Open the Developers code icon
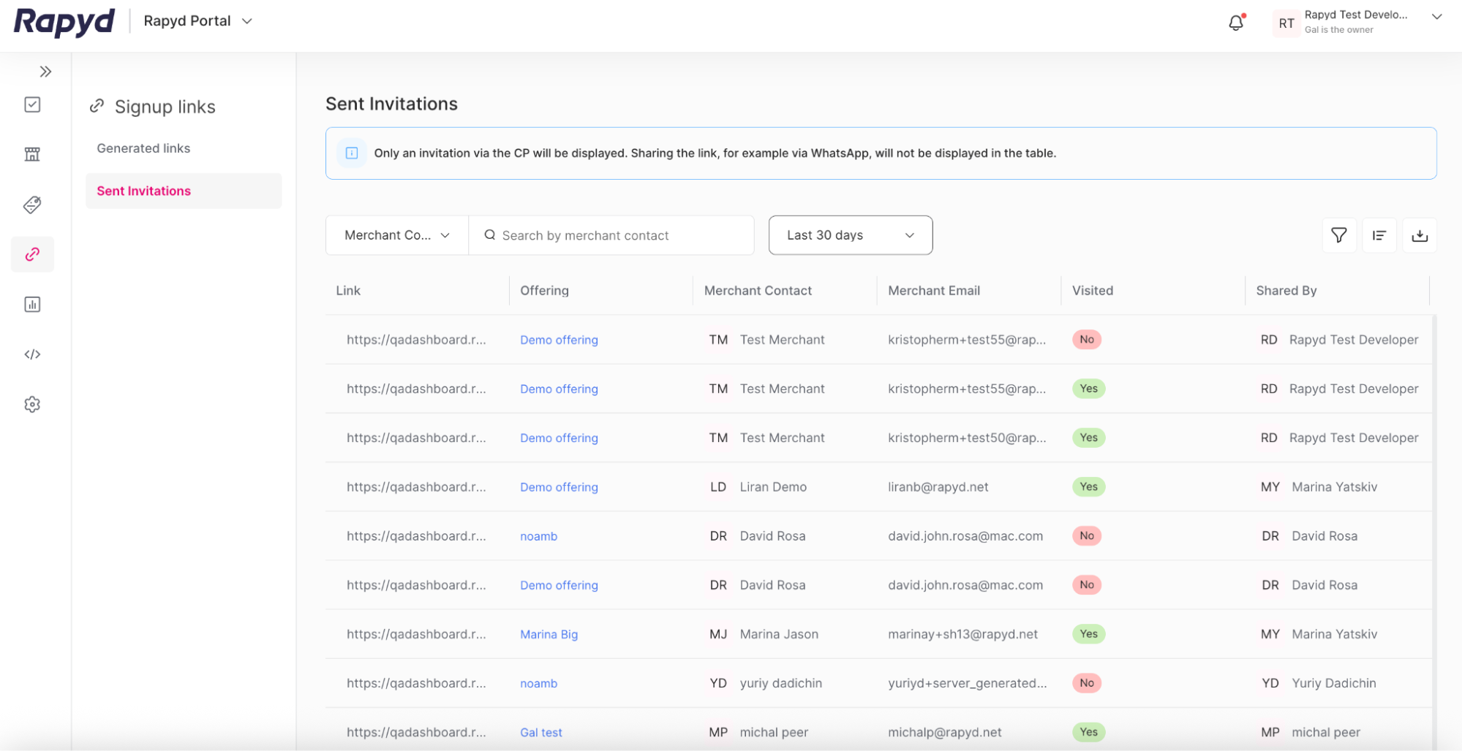The height and width of the screenshot is (751, 1462). [32, 354]
